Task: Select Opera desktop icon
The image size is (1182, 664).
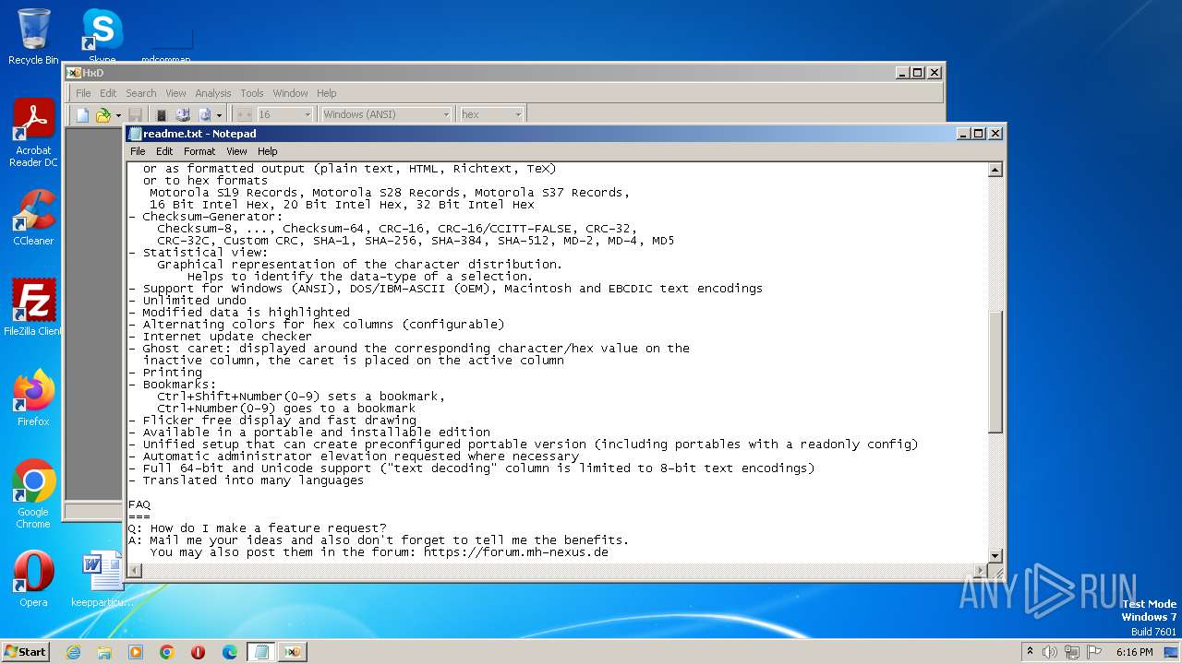Action: pos(33,579)
